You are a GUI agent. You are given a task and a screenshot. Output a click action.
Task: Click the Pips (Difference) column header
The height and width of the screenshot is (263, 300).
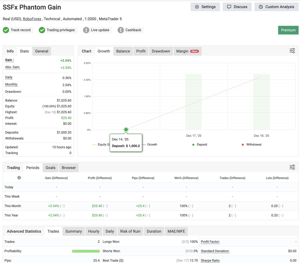[x=143, y=178]
